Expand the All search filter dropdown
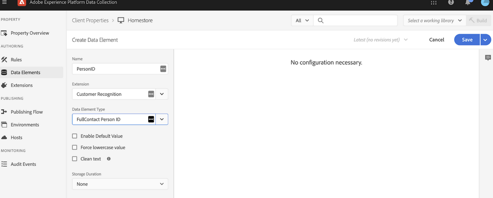Screen dimensions: 493x198 [x=302, y=20]
